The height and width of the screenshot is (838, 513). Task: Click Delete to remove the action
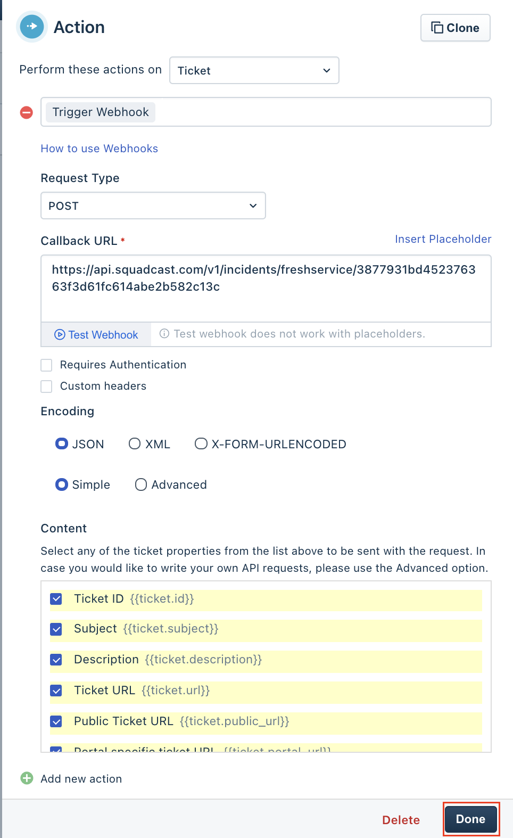pos(401,819)
